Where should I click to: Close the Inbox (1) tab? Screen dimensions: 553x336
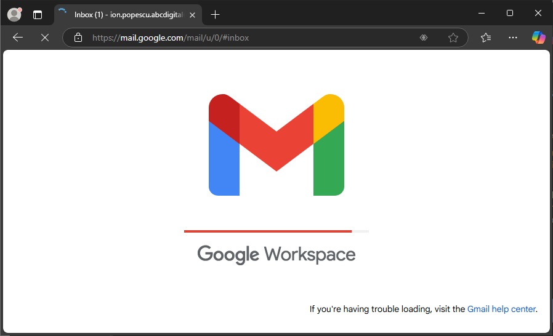(192, 15)
